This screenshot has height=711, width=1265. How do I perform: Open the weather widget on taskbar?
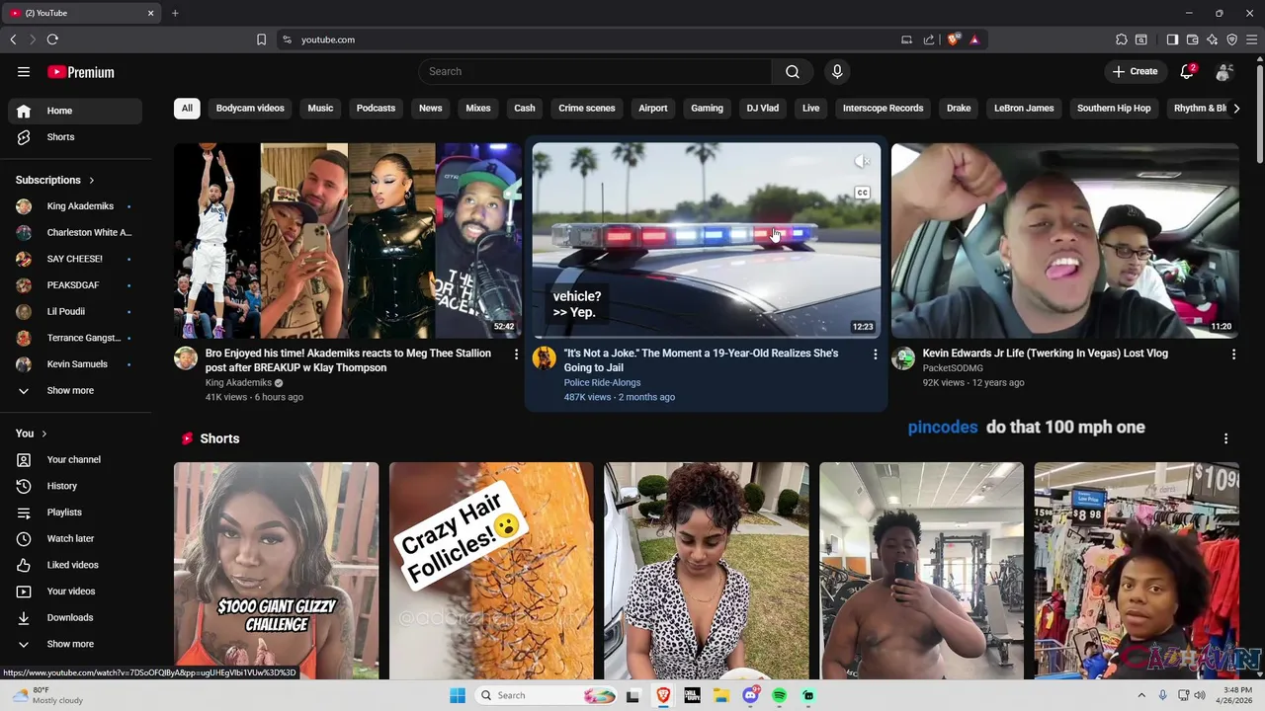click(x=49, y=695)
